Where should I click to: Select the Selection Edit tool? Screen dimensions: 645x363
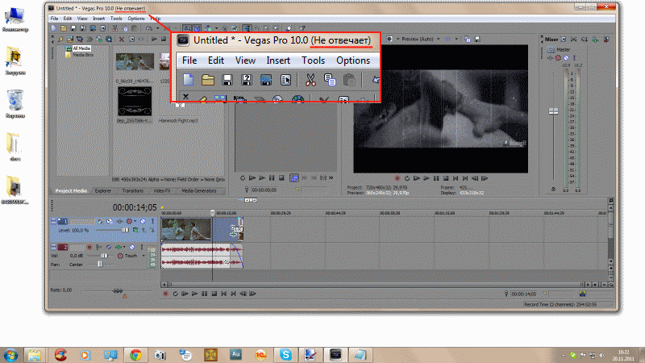click(x=266, y=28)
